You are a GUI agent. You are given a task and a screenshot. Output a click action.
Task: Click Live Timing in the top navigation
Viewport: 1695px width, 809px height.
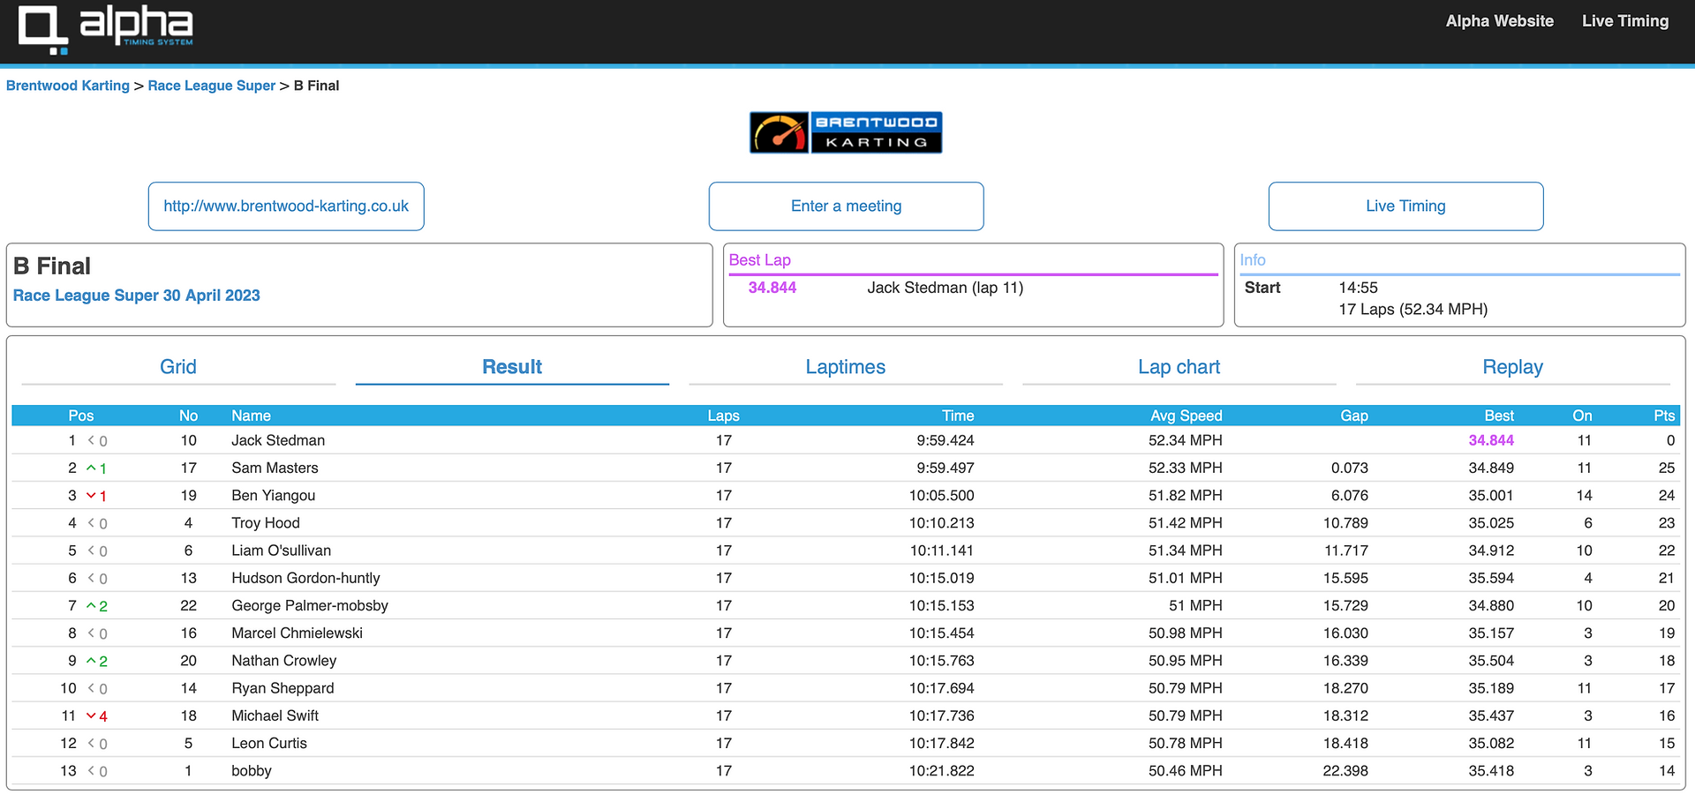1625,21
